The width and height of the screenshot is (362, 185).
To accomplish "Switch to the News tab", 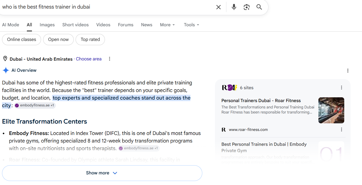I will tap(147, 25).
